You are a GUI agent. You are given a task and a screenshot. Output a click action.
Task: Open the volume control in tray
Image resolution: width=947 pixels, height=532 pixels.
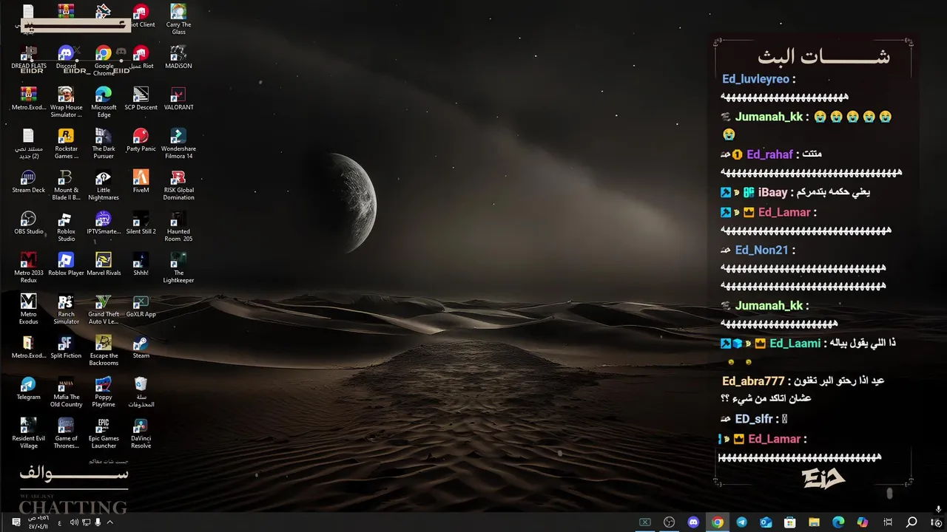point(74,522)
